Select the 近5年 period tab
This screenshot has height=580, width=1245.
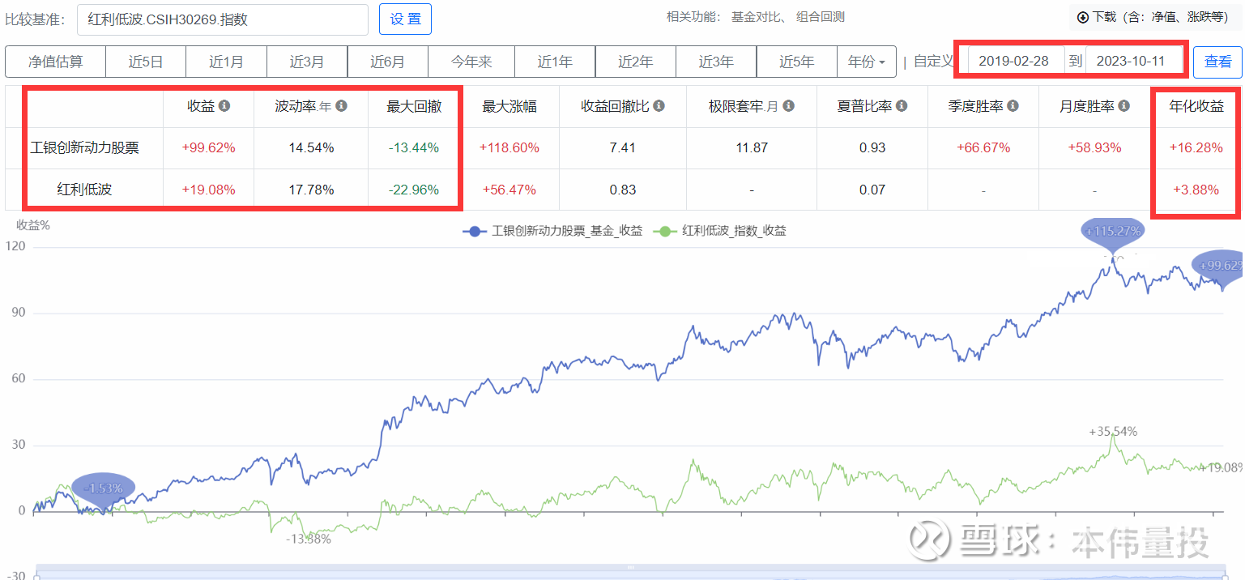click(797, 62)
